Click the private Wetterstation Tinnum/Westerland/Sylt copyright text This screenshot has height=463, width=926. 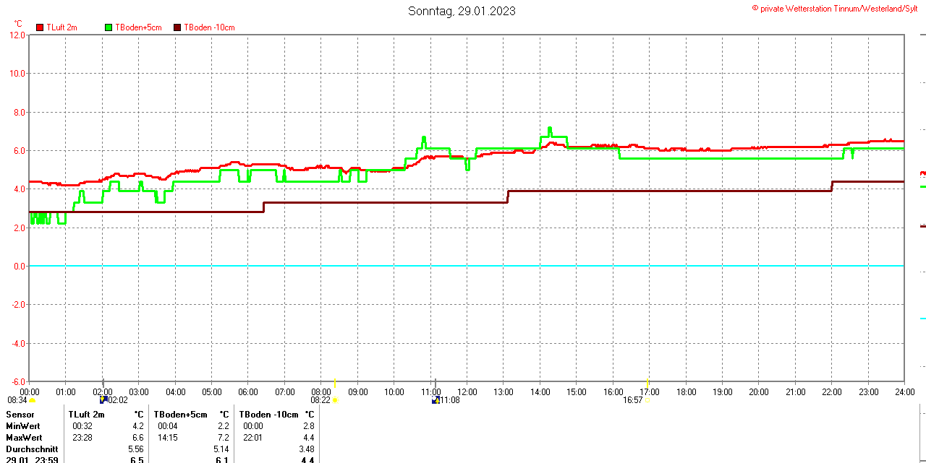tap(839, 8)
